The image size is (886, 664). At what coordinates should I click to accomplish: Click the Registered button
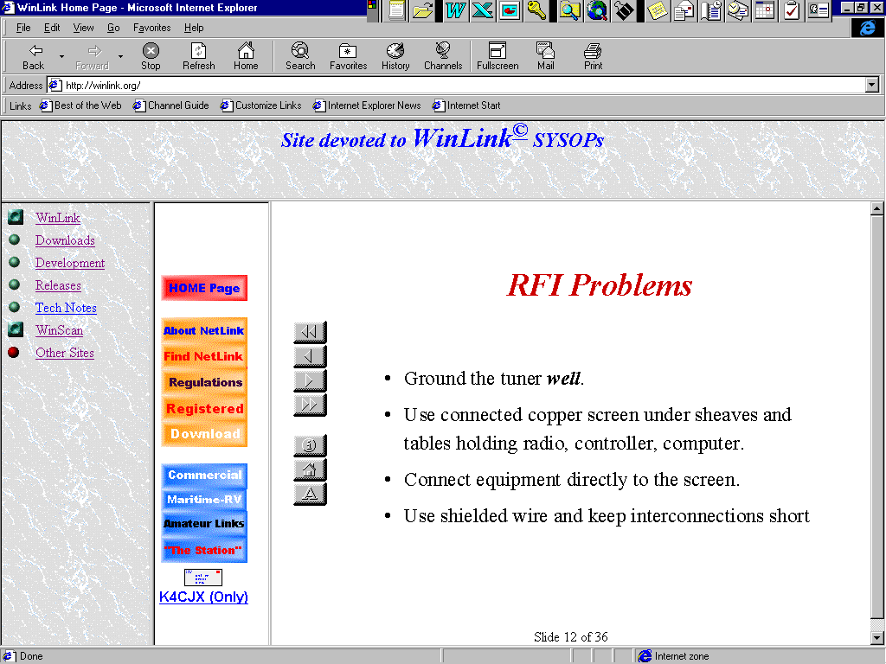[204, 408]
